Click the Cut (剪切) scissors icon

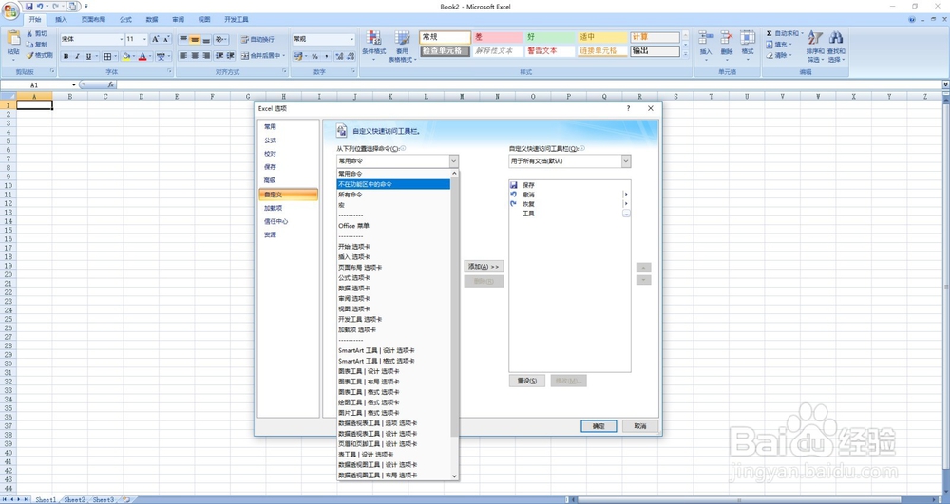[x=29, y=34]
